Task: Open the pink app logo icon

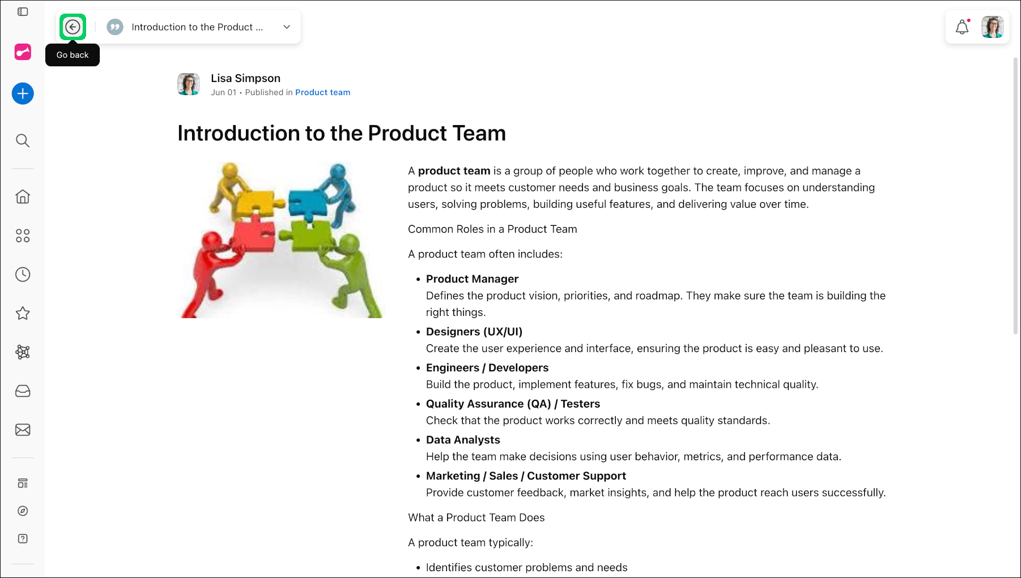Action: [23, 52]
